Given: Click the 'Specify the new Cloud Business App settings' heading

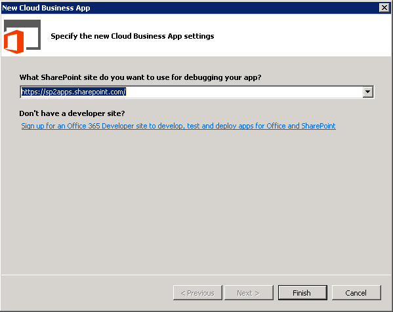Looking at the screenshot, I should (x=133, y=36).
